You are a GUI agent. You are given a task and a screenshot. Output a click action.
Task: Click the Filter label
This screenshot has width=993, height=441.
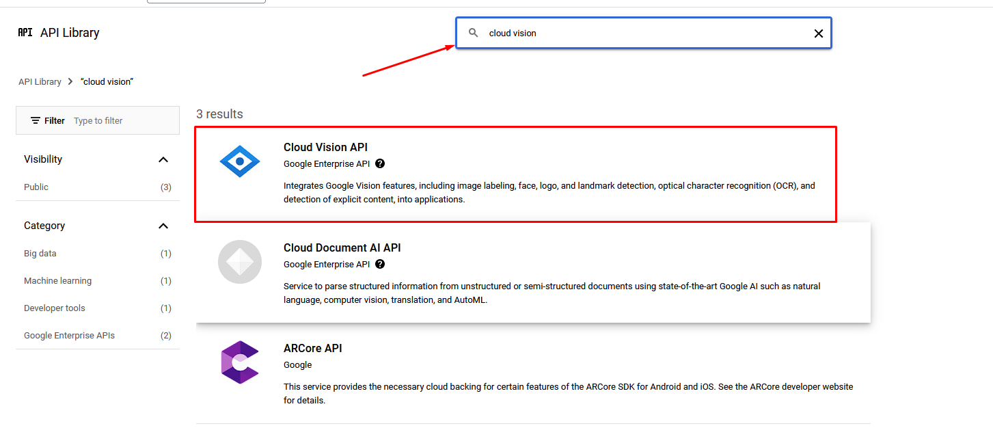point(55,120)
